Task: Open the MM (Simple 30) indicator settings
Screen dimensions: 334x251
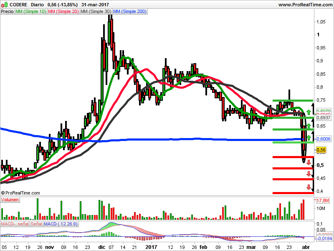Action: pyautogui.click(x=96, y=12)
